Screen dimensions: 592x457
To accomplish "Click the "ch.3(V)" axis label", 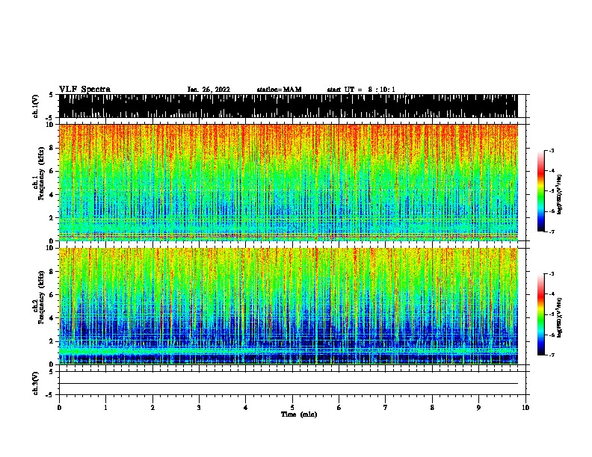I will click(x=36, y=383).
